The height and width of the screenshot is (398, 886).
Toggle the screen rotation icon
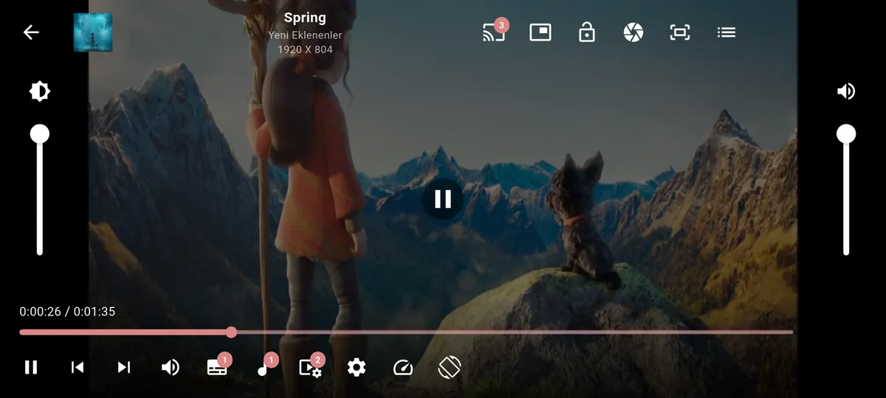(450, 367)
